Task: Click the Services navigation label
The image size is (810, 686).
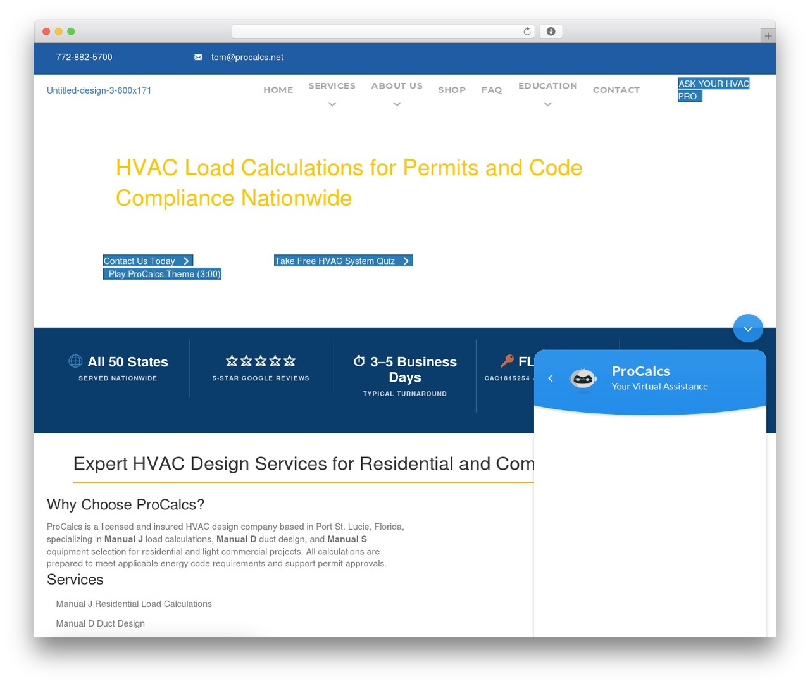Action: [x=332, y=85]
